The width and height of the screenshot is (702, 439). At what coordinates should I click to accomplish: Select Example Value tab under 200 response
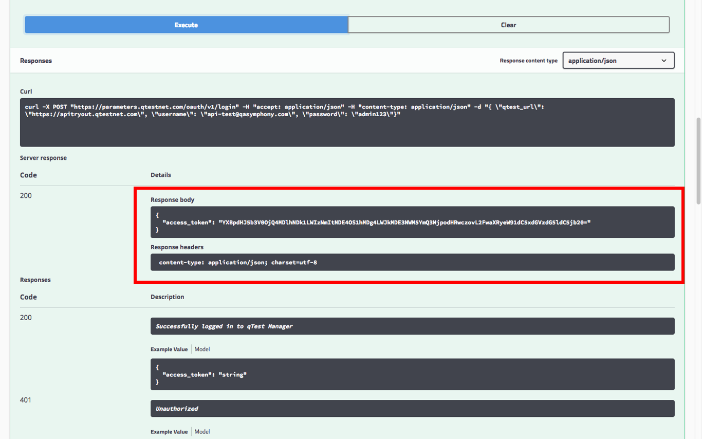[169, 349]
